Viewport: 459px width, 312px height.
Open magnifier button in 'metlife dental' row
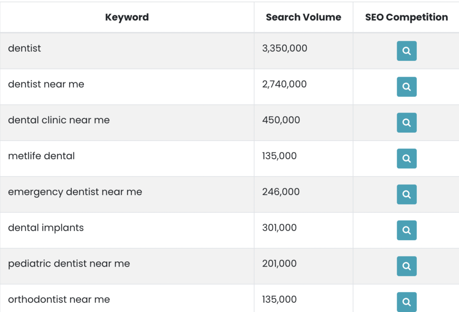tap(407, 159)
